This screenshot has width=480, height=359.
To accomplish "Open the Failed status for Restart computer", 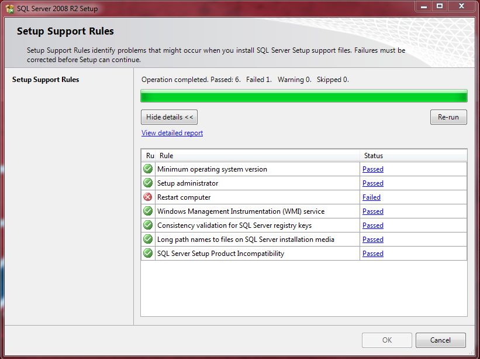I will click(x=371, y=197).
